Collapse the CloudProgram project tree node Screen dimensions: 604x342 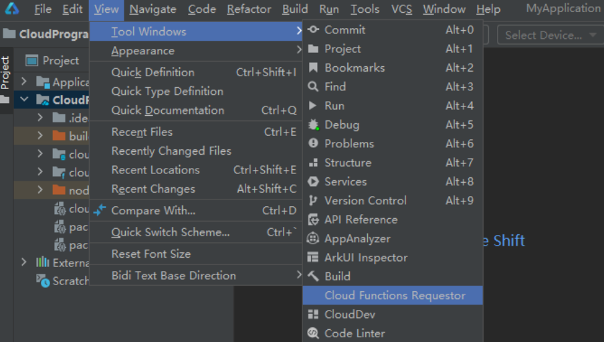(x=24, y=100)
